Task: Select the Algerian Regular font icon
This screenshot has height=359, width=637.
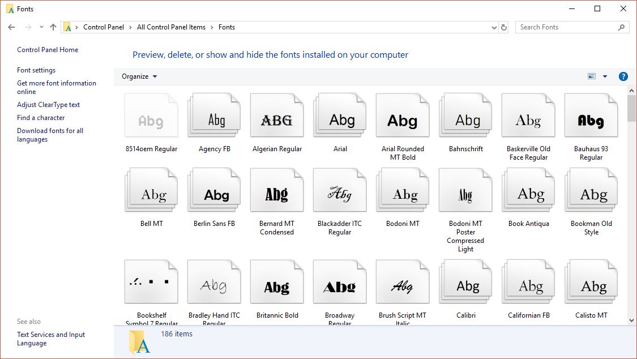Action: click(x=277, y=116)
